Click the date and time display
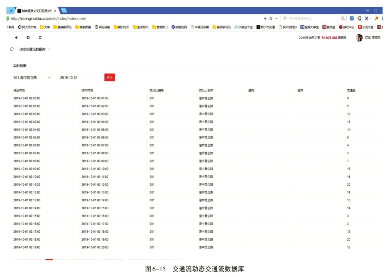Image resolution: width=387 pixels, height=277 pixels. [323, 38]
